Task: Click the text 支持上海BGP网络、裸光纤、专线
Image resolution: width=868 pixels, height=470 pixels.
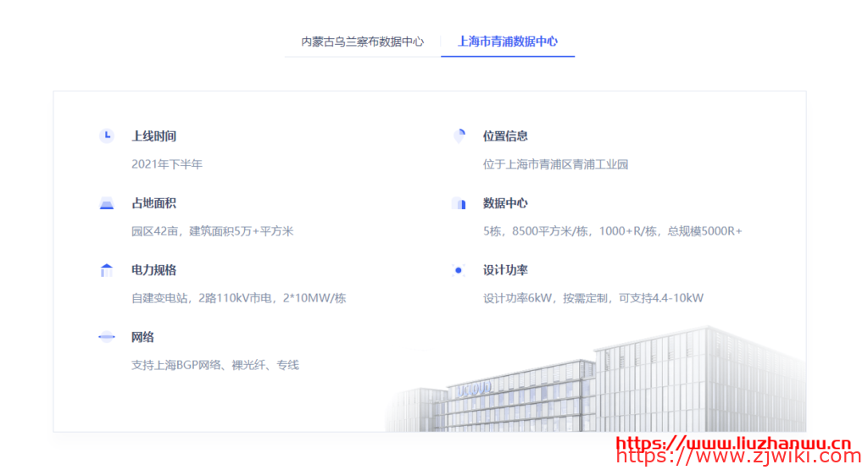Action: tap(214, 365)
